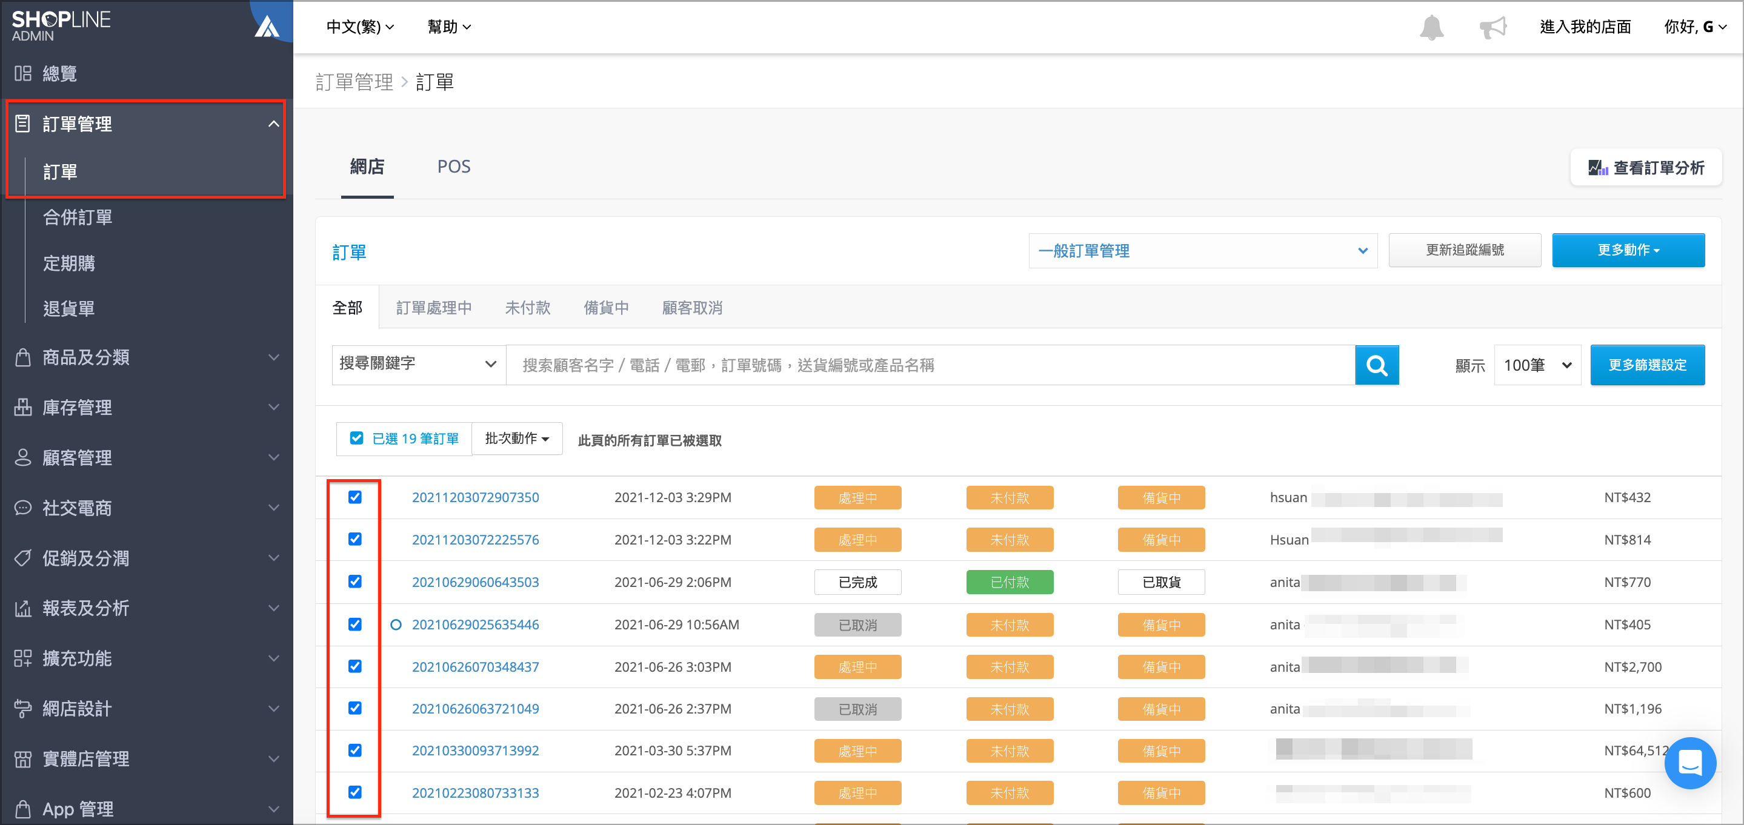Click the 社交電商 chat bubble icon
This screenshot has width=1744, height=825.
pyautogui.click(x=23, y=508)
